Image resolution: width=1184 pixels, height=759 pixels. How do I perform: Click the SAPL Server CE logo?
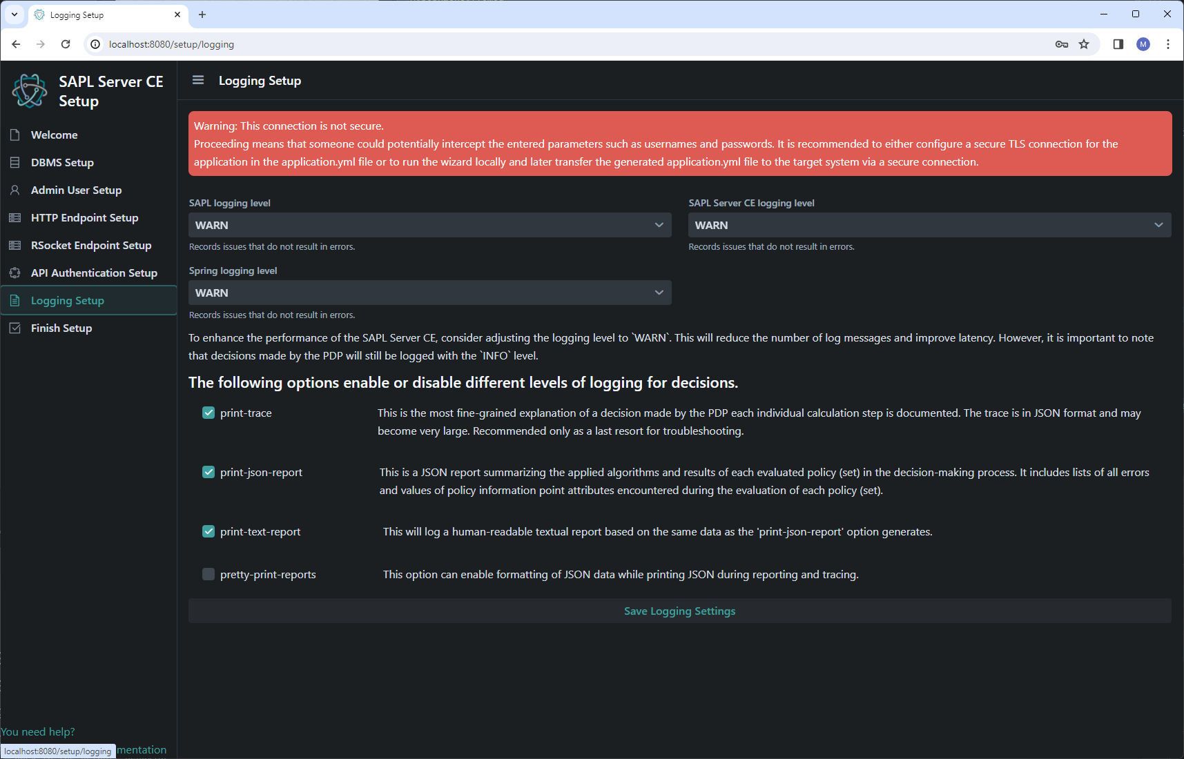click(30, 91)
